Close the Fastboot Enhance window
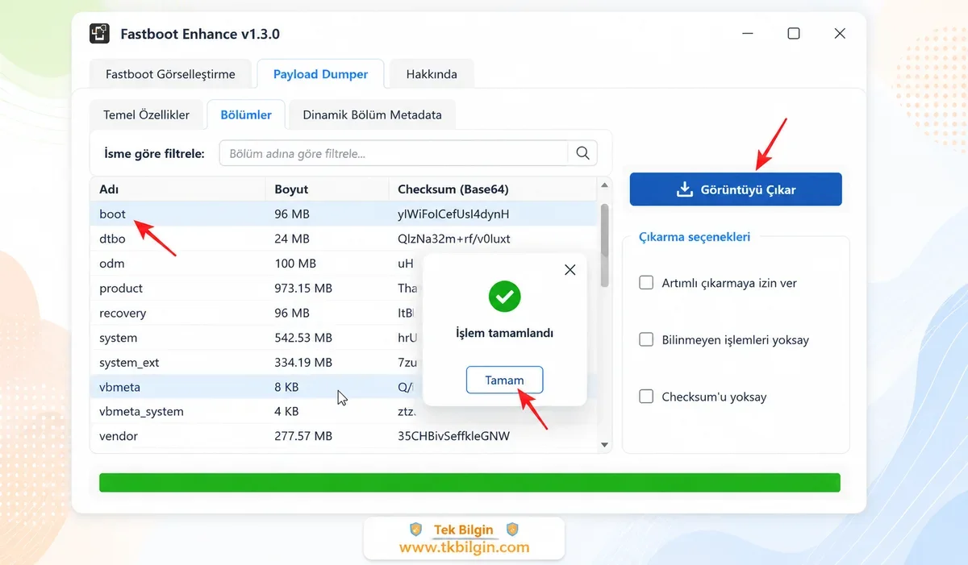The width and height of the screenshot is (968, 565). tap(840, 33)
